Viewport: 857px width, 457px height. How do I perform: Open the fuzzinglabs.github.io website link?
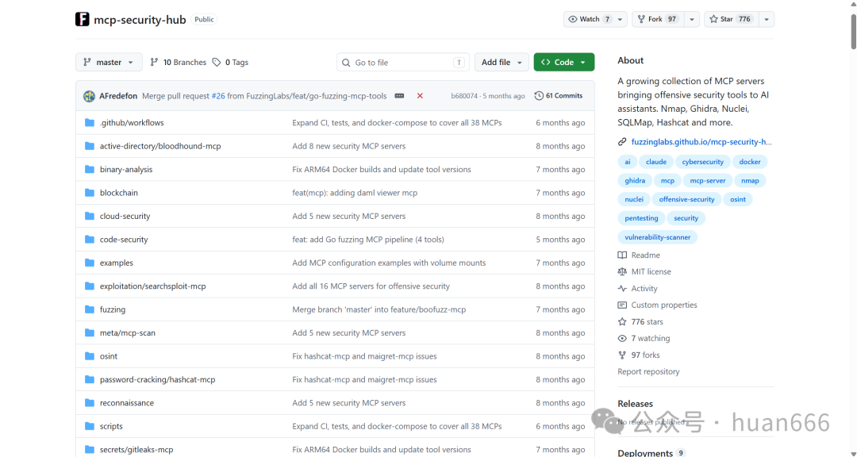[x=701, y=141]
